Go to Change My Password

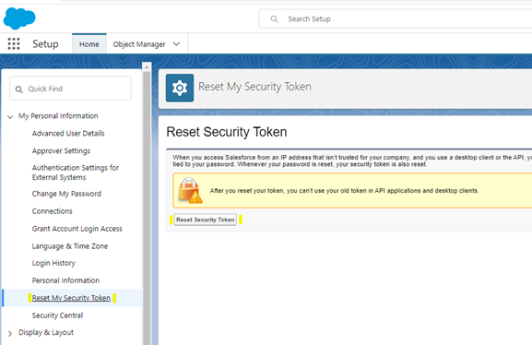(66, 194)
